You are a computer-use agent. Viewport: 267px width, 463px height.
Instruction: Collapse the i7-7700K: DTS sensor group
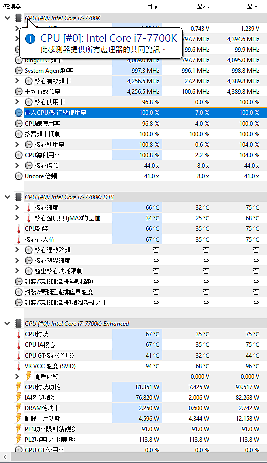tap(7, 197)
